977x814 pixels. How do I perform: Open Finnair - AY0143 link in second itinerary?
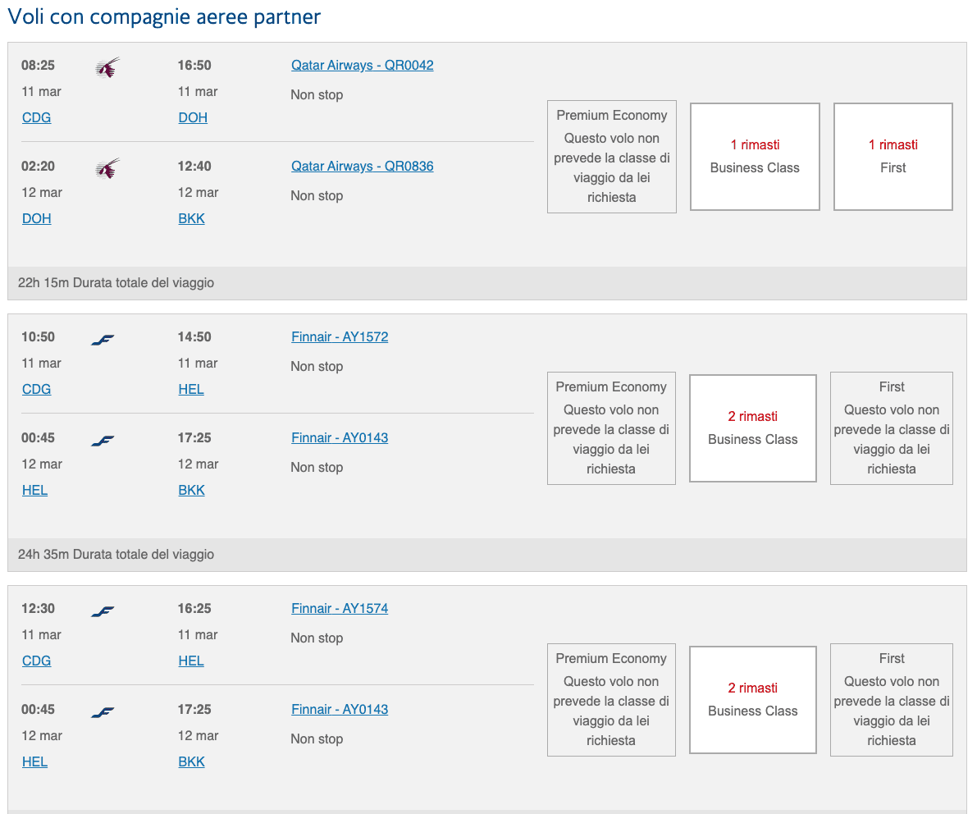click(x=340, y=438)
